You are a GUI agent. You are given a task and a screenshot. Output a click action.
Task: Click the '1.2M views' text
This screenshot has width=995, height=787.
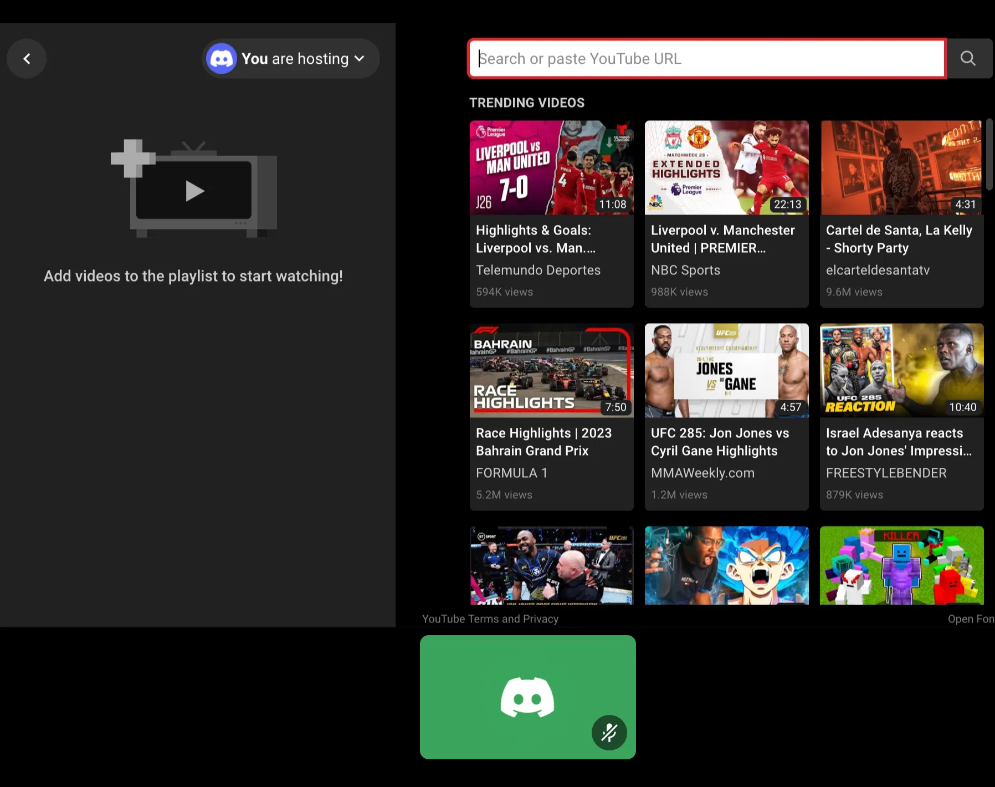[x=679, y=495]
